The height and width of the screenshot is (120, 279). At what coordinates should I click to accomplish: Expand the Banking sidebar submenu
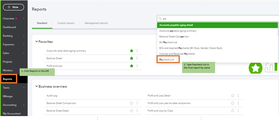click(x=24, y=36)
